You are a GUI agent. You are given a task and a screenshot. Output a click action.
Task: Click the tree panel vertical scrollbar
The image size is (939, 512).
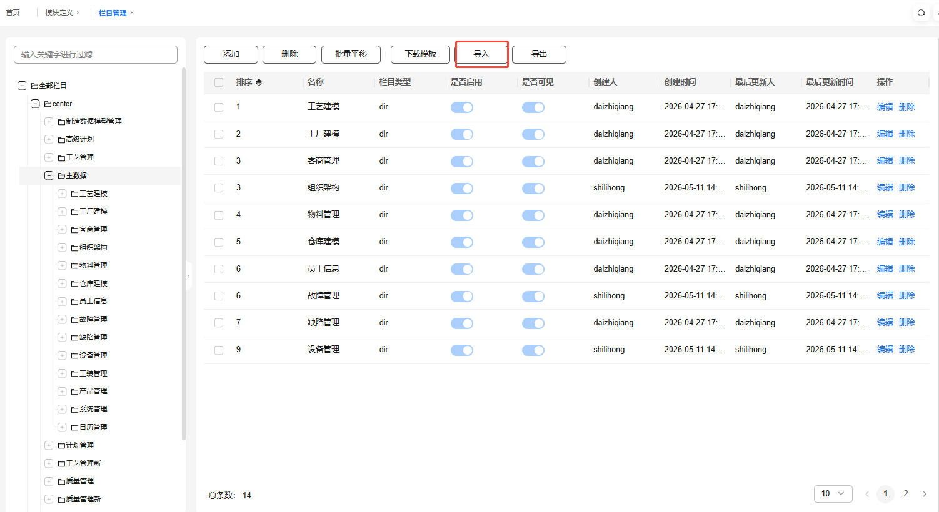pyautogui.click(x=184, y=254)
